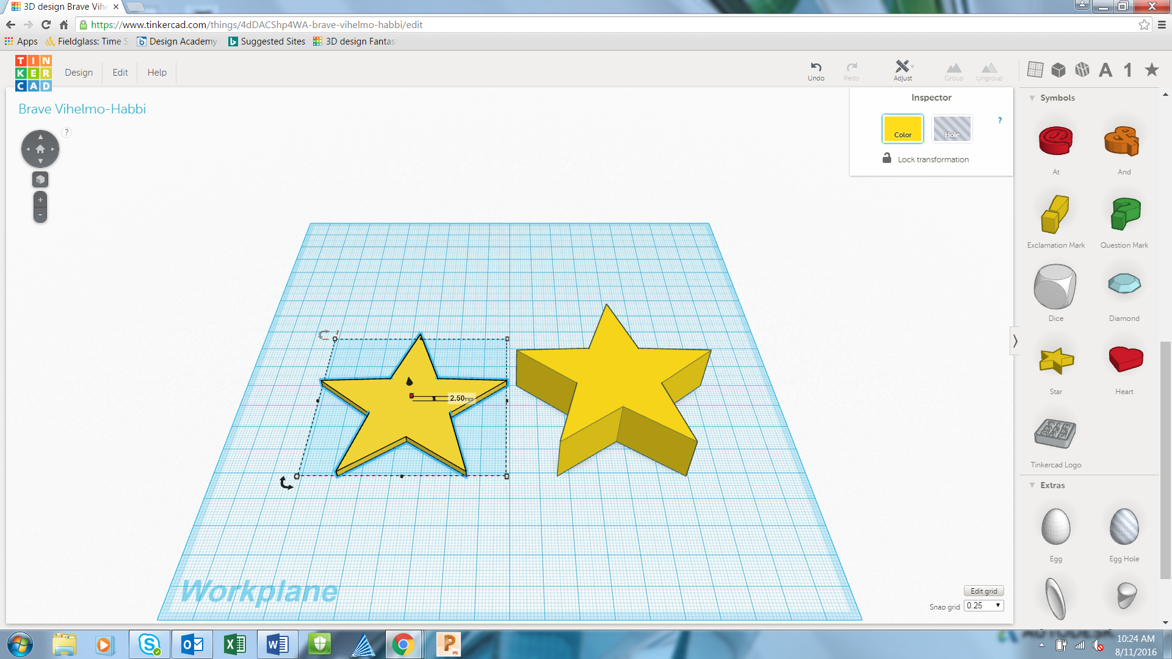Collapse the Symbols section
Viewport: 1172px width, 659px height.
(x=1032, y=98)
